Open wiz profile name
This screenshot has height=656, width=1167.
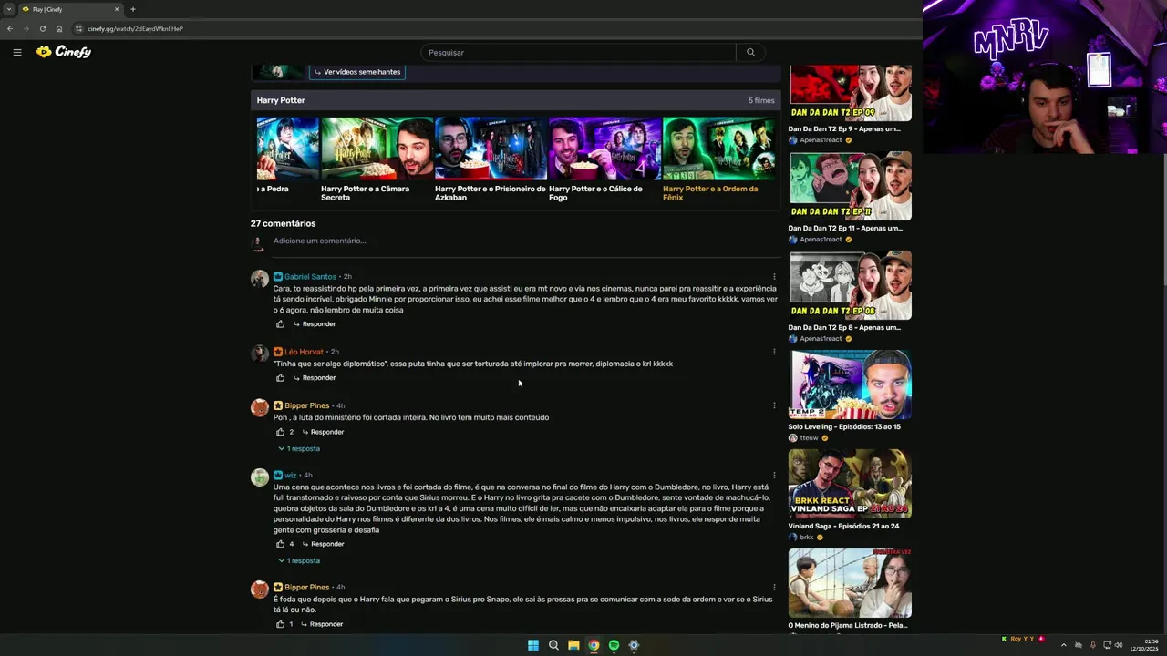point(290,476)
